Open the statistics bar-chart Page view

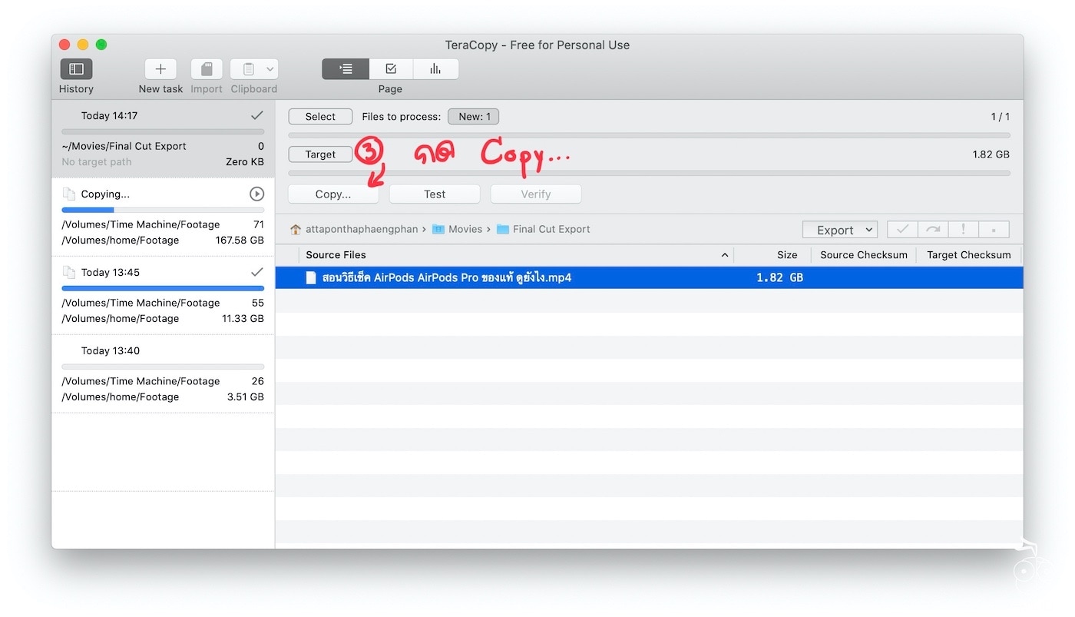click(435, 68)
